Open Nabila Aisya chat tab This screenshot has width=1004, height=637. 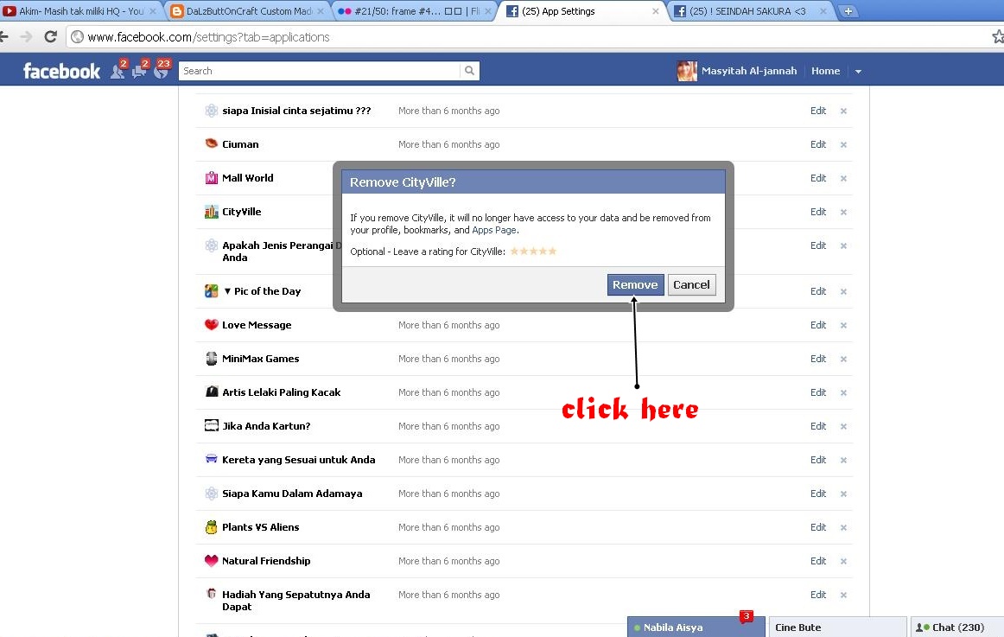tap(696, 627)
